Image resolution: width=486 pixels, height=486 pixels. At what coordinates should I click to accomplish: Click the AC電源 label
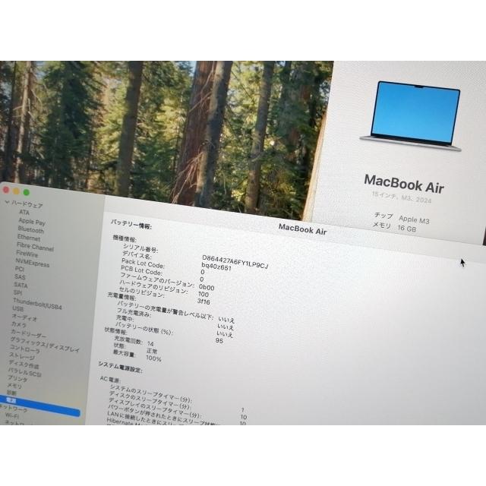click(x=110, y=379)
